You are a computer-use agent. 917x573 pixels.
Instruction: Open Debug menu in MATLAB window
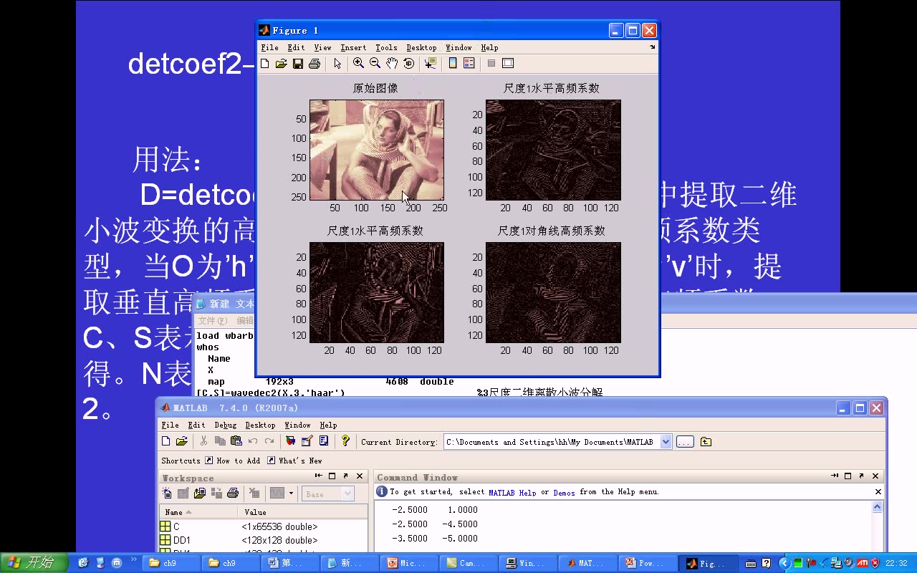coord(226,425)
